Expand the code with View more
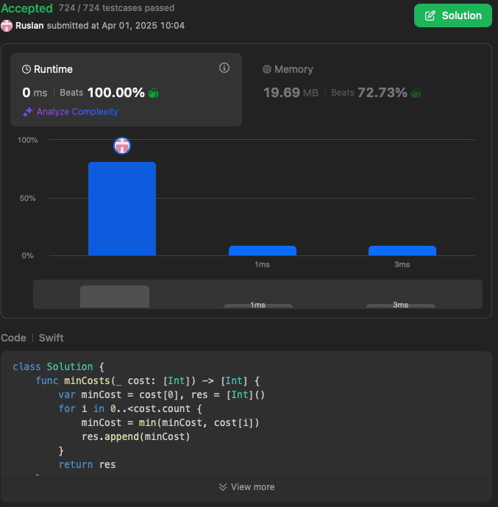This screenshot has width=498, height=507. click(x=246, y=486)
